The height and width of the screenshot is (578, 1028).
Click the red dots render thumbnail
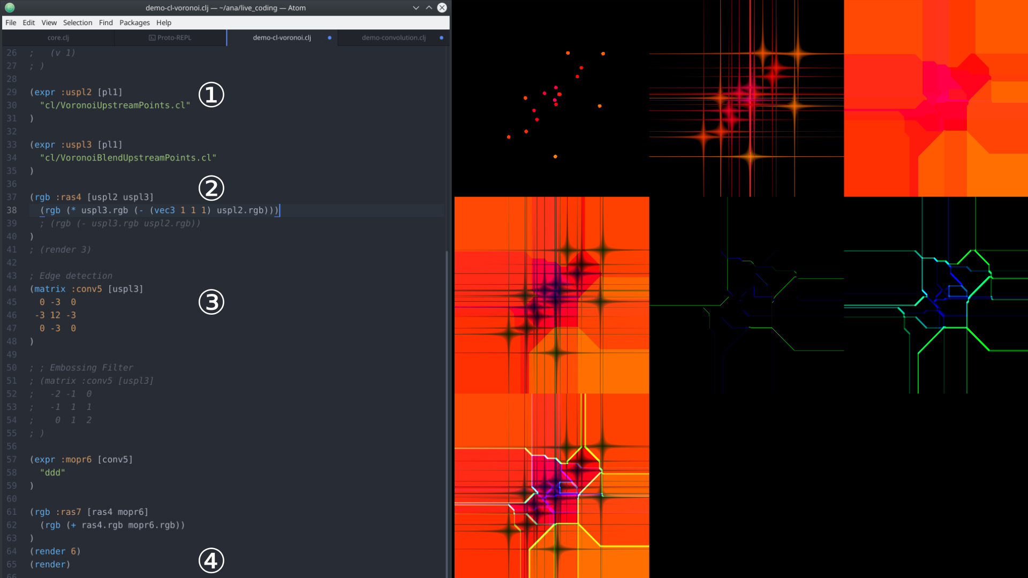551,98
